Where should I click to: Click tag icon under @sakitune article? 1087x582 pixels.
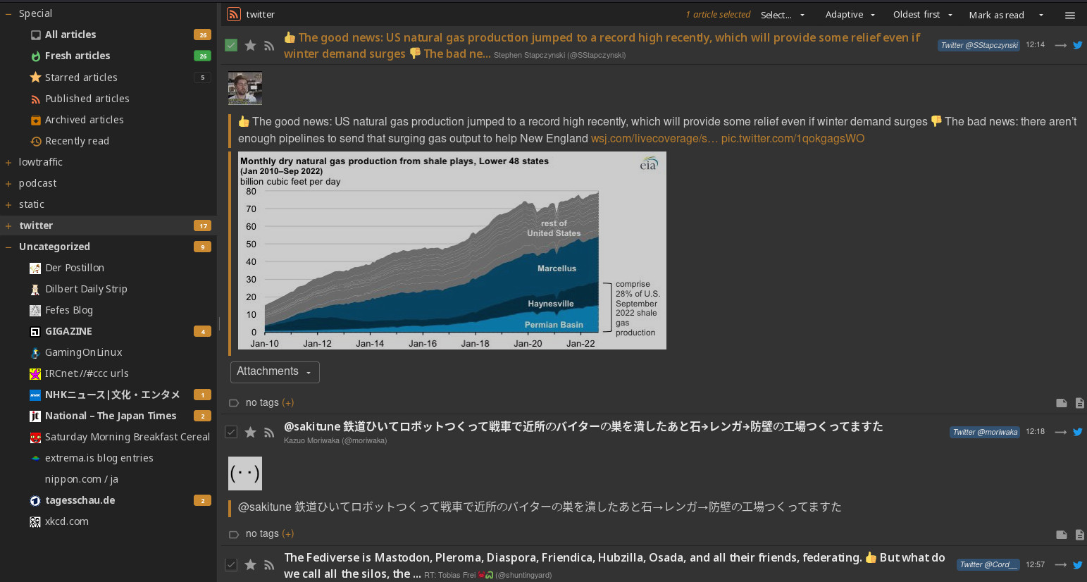234,534
